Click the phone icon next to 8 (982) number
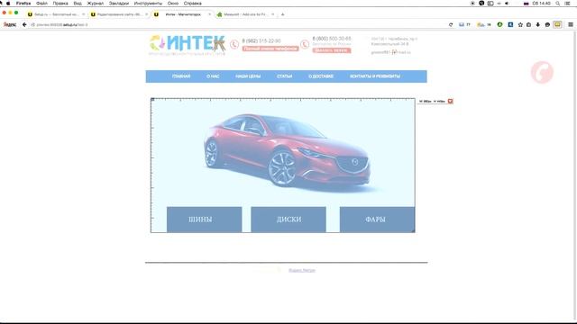 click(234, 44)
